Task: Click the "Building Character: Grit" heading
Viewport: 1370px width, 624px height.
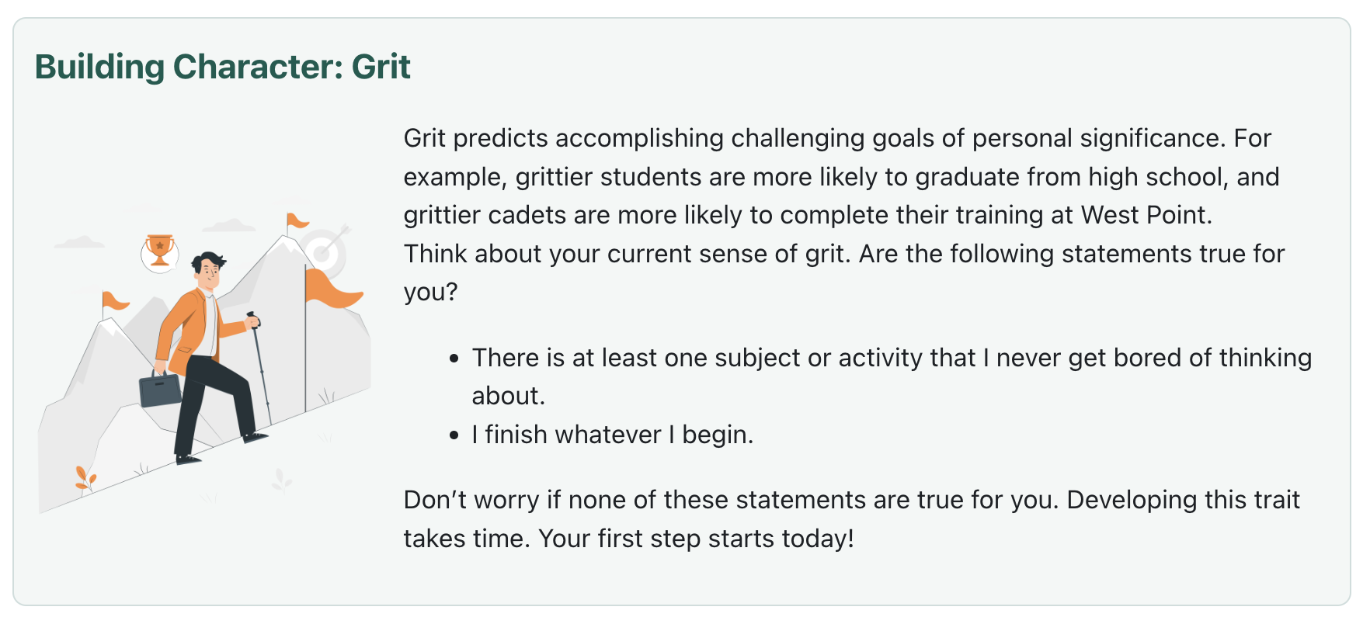Action: pos(223,67)
